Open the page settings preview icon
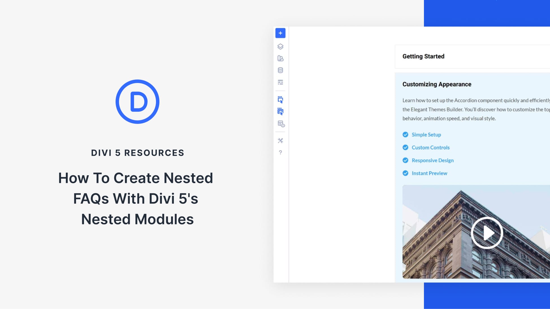The width and height of the screenshot is (550, 309). 280,124
